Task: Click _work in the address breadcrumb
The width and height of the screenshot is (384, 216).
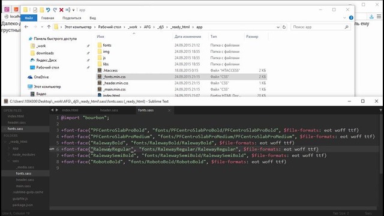Action: coord(133,27)
